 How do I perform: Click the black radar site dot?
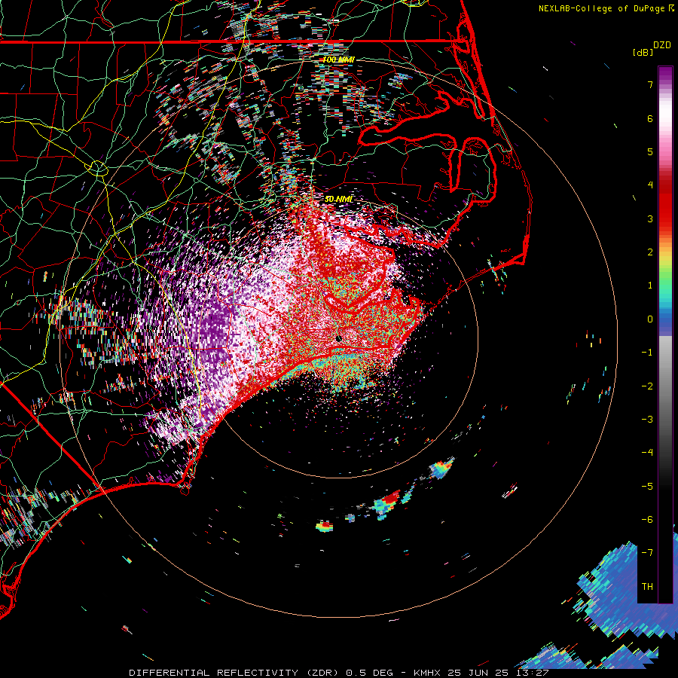click(339, 338)
